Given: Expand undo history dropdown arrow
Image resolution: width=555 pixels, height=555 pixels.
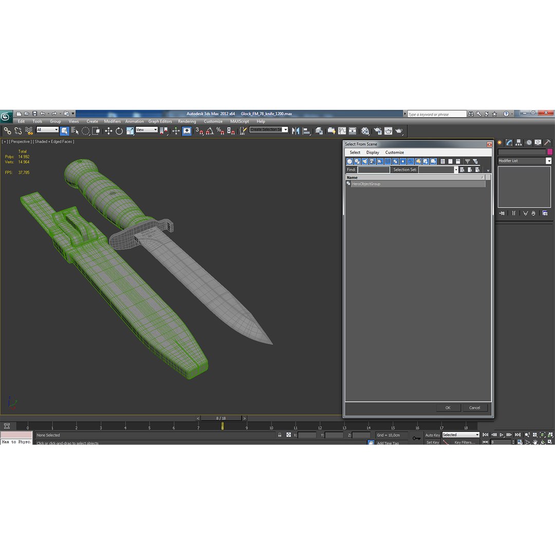Looking at the screenshot, I should pos(48,114).
